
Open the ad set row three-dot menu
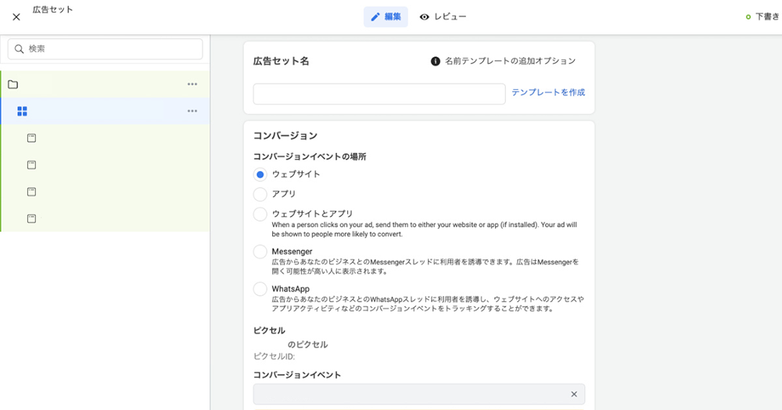pyautogui.click(x=192, y=111)
